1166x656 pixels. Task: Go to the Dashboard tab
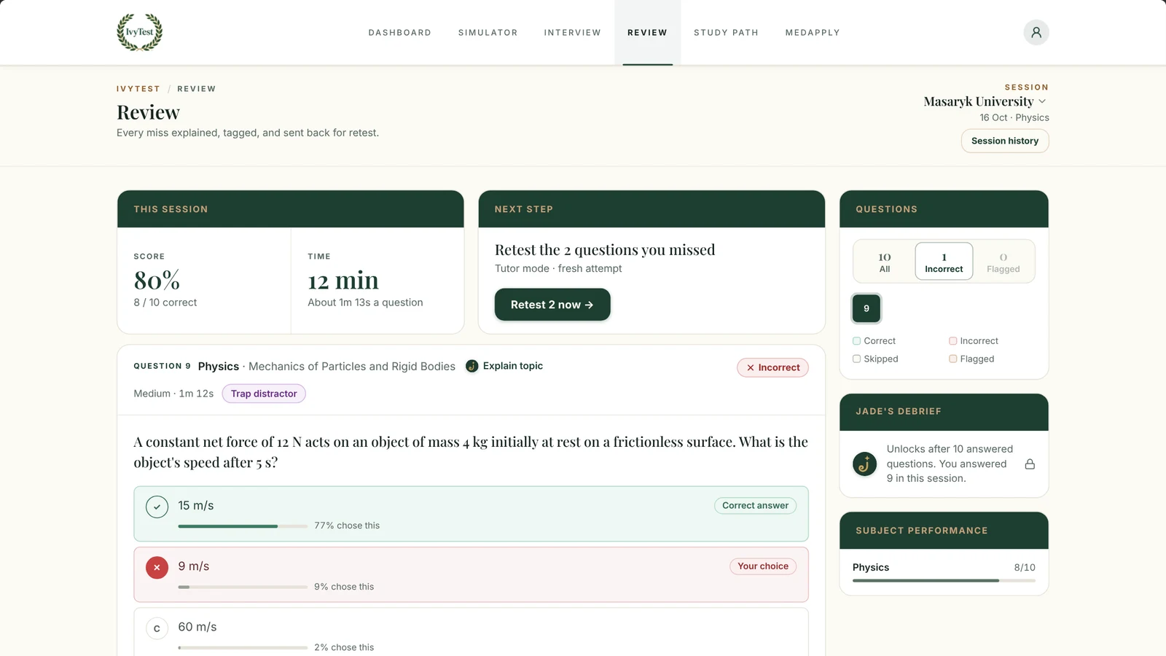pyautogui.click(x=399, y=33)
